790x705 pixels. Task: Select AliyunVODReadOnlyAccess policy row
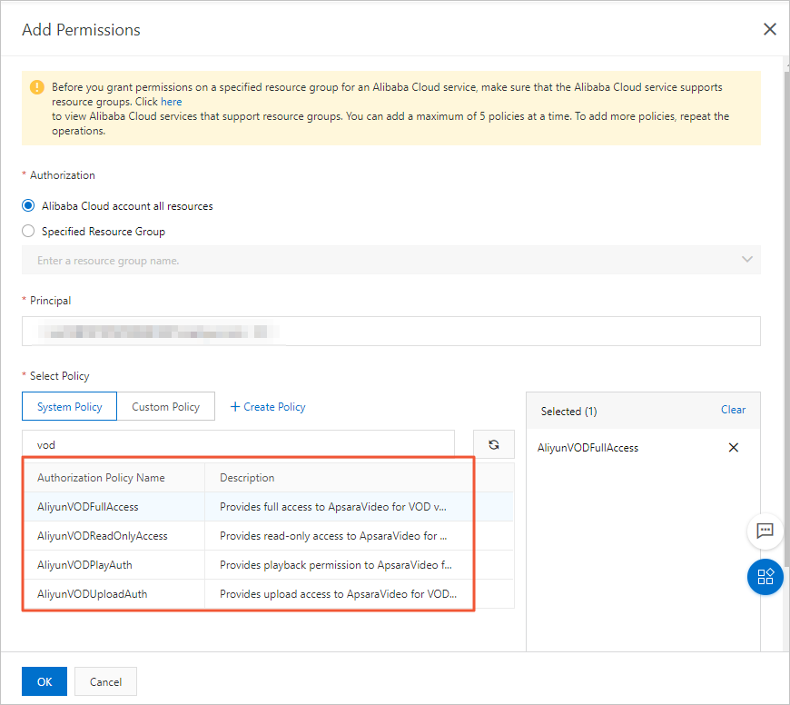[x=268, y=536]
